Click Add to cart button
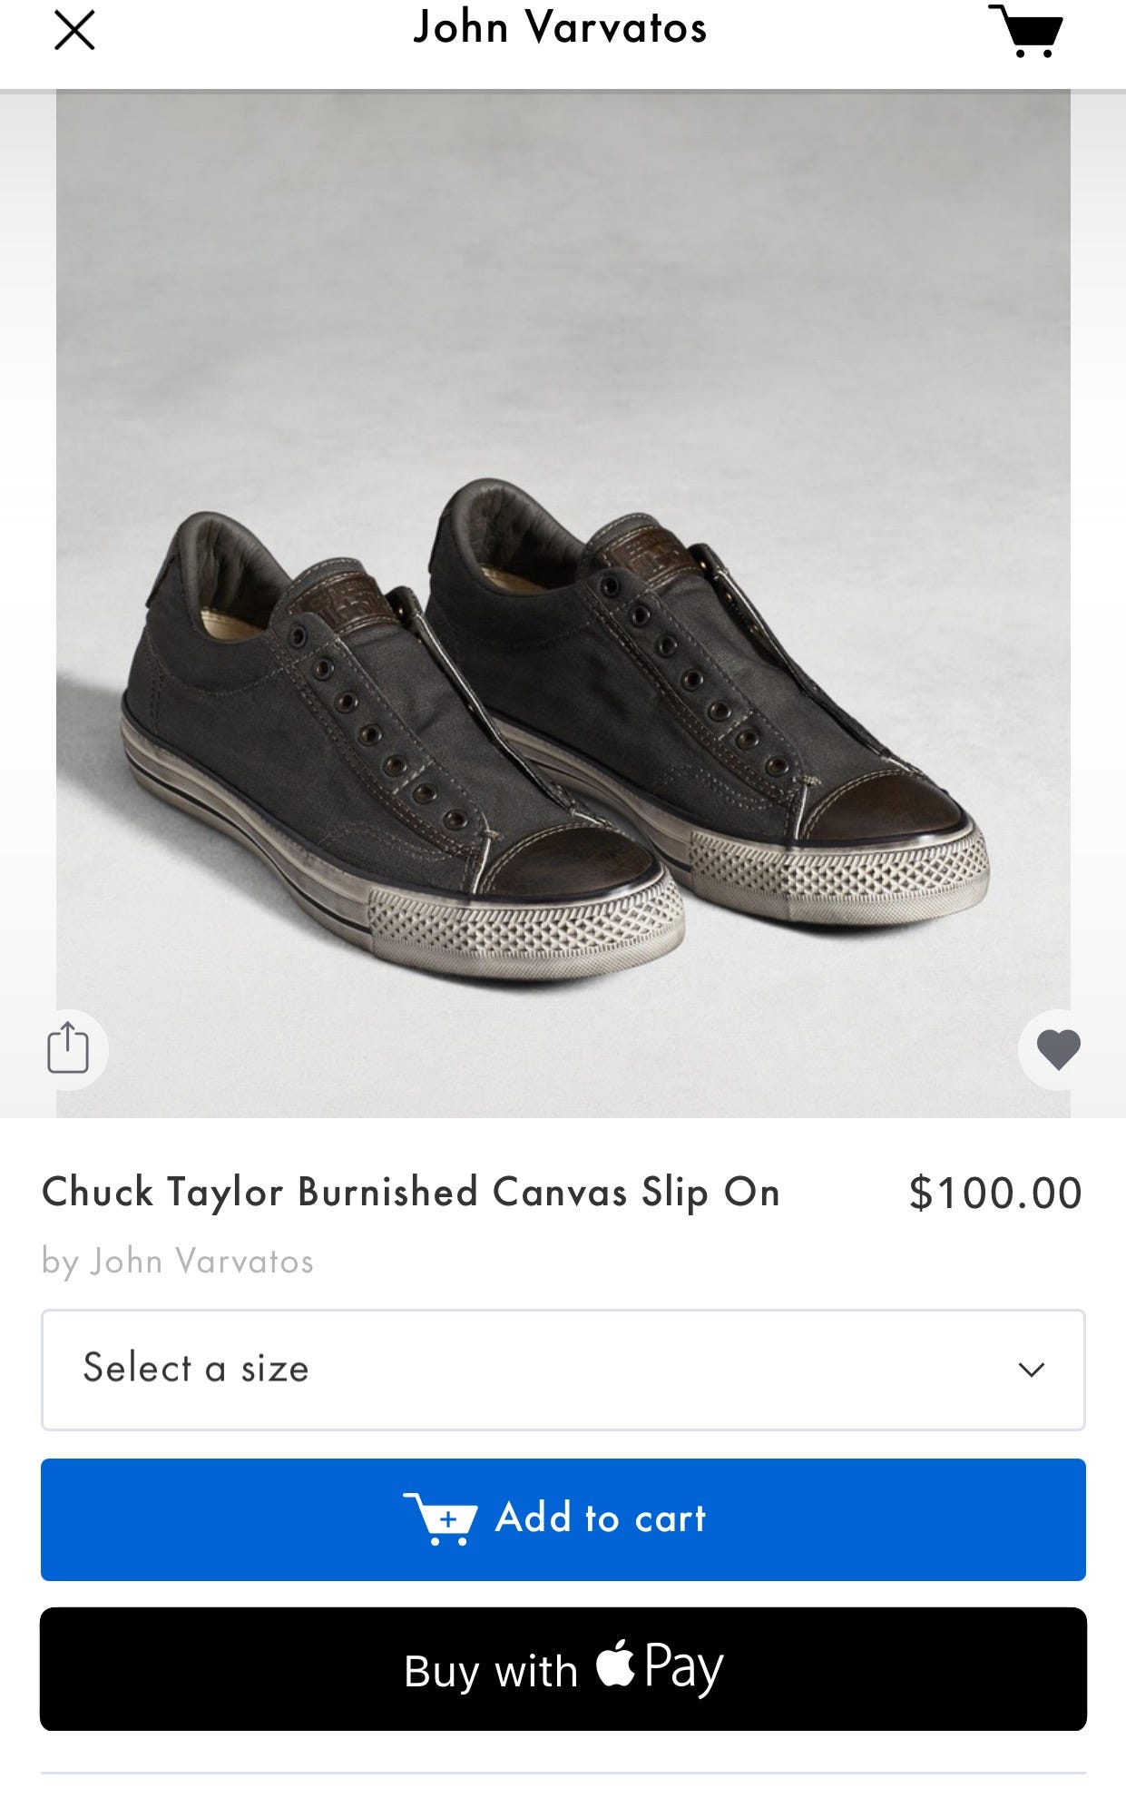The image size is (1126, 1798). coord(563,1519)
